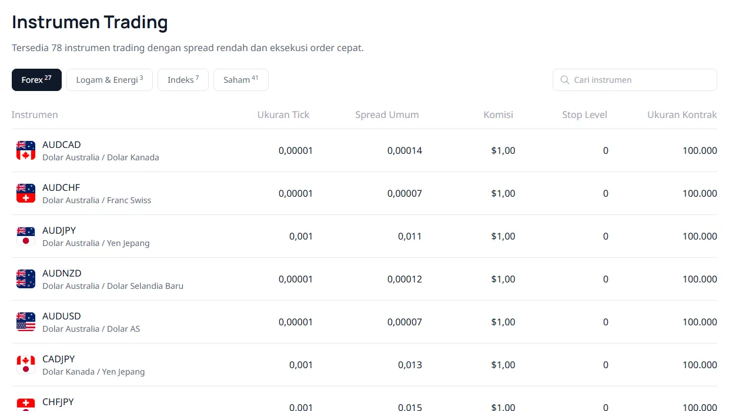Click the AUDNZD spread value 0,00012
Image resolution: width=729 pixels, height=411 pixels.
[x=404, y=279]
